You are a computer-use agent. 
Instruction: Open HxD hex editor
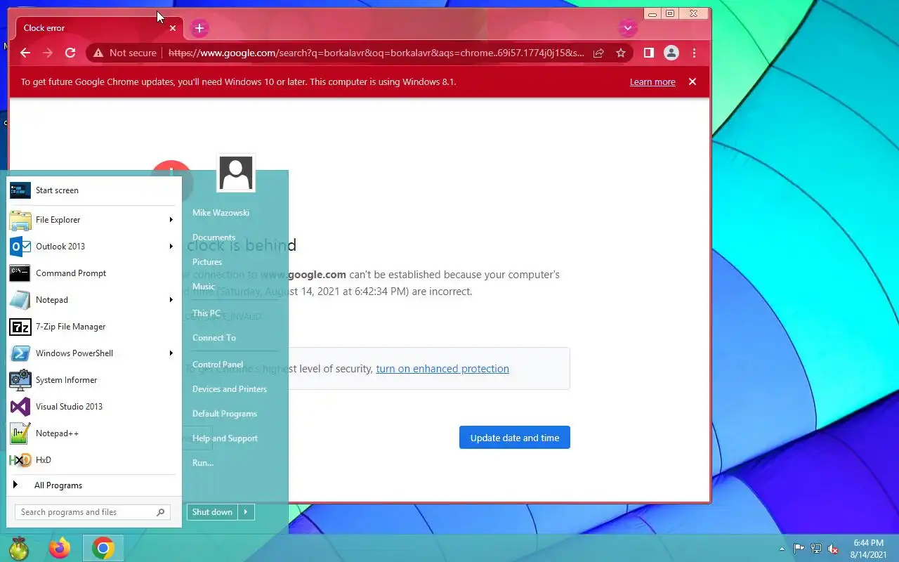(x=93, y=460)
